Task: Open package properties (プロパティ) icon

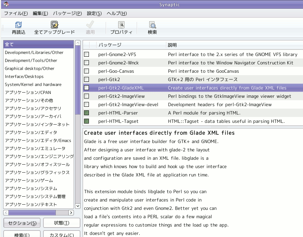Action: pyautogui.click(x=121, y=25)
